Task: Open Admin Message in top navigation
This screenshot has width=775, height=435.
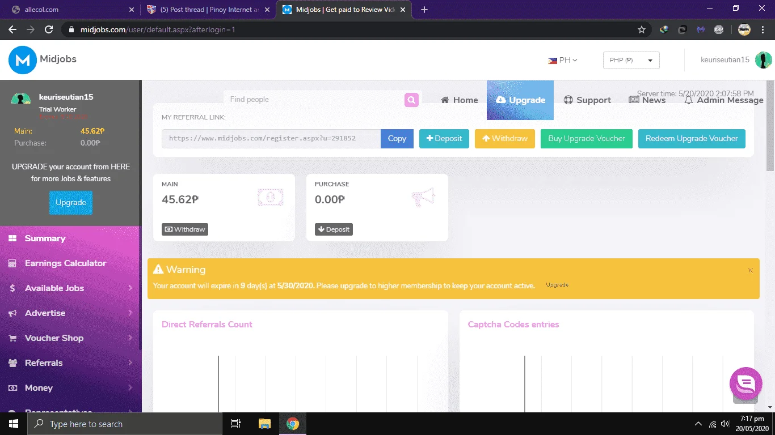Action: [724, 100]
